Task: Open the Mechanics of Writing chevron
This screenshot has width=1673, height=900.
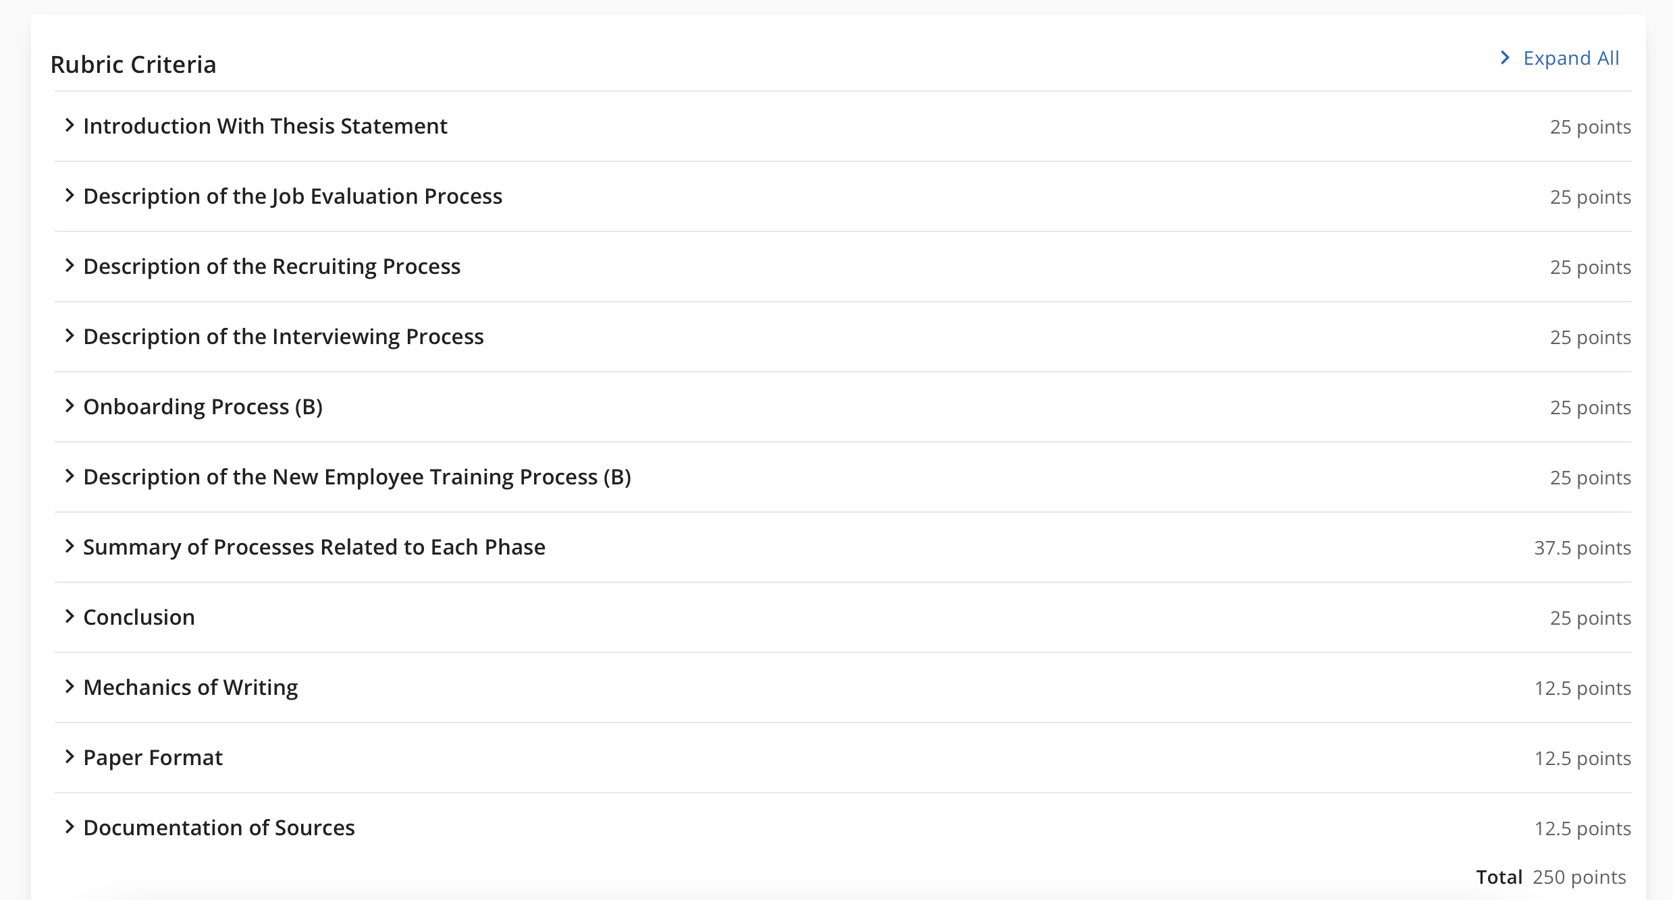Action: 70,687
